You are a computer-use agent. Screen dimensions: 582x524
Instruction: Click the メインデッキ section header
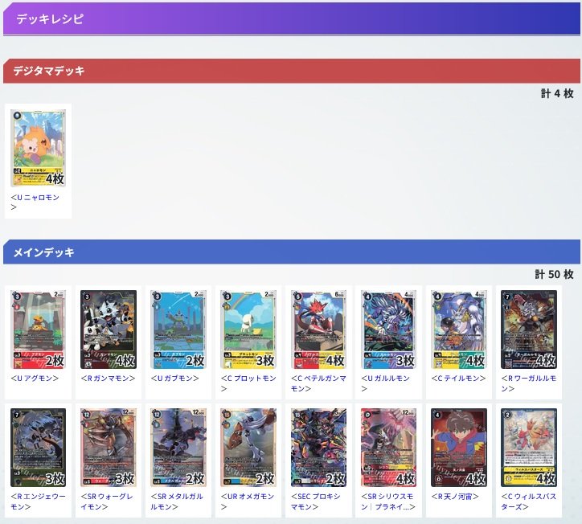point(292,252)
